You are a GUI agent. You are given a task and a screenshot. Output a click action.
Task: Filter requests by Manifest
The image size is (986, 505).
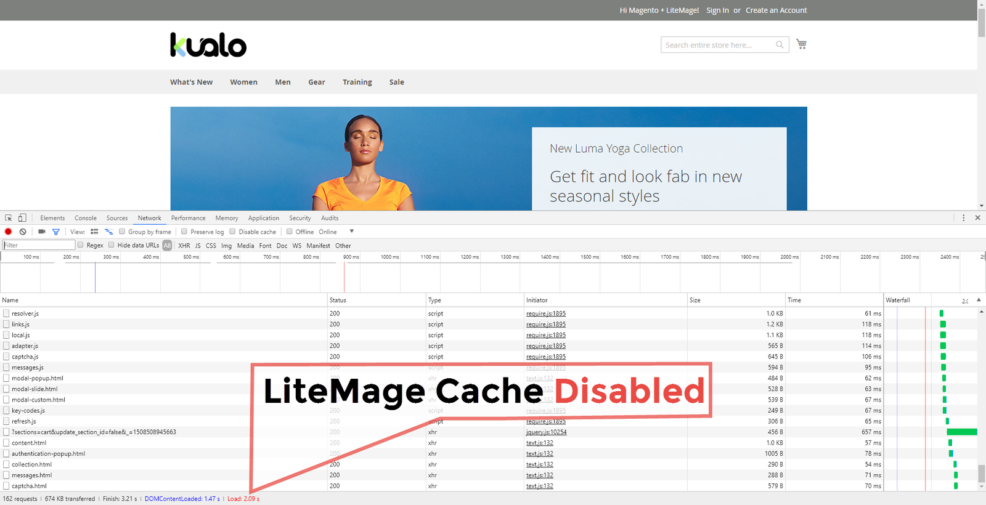pos(319,246)
